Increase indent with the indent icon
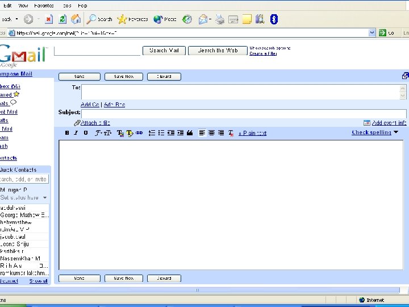The width and height of the screenshot is (409, 307). (x=180, y=133)
